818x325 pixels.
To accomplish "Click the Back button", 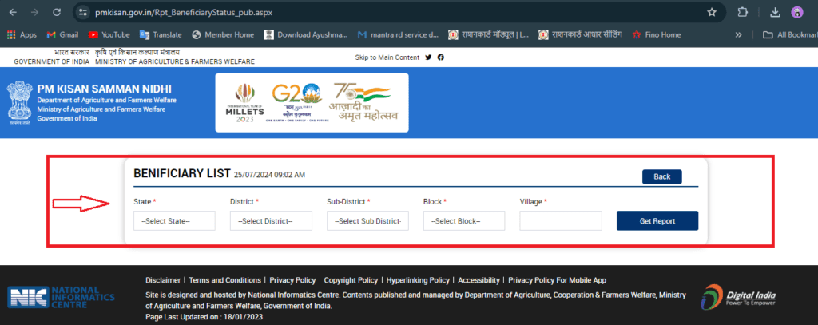I will 662,176.
